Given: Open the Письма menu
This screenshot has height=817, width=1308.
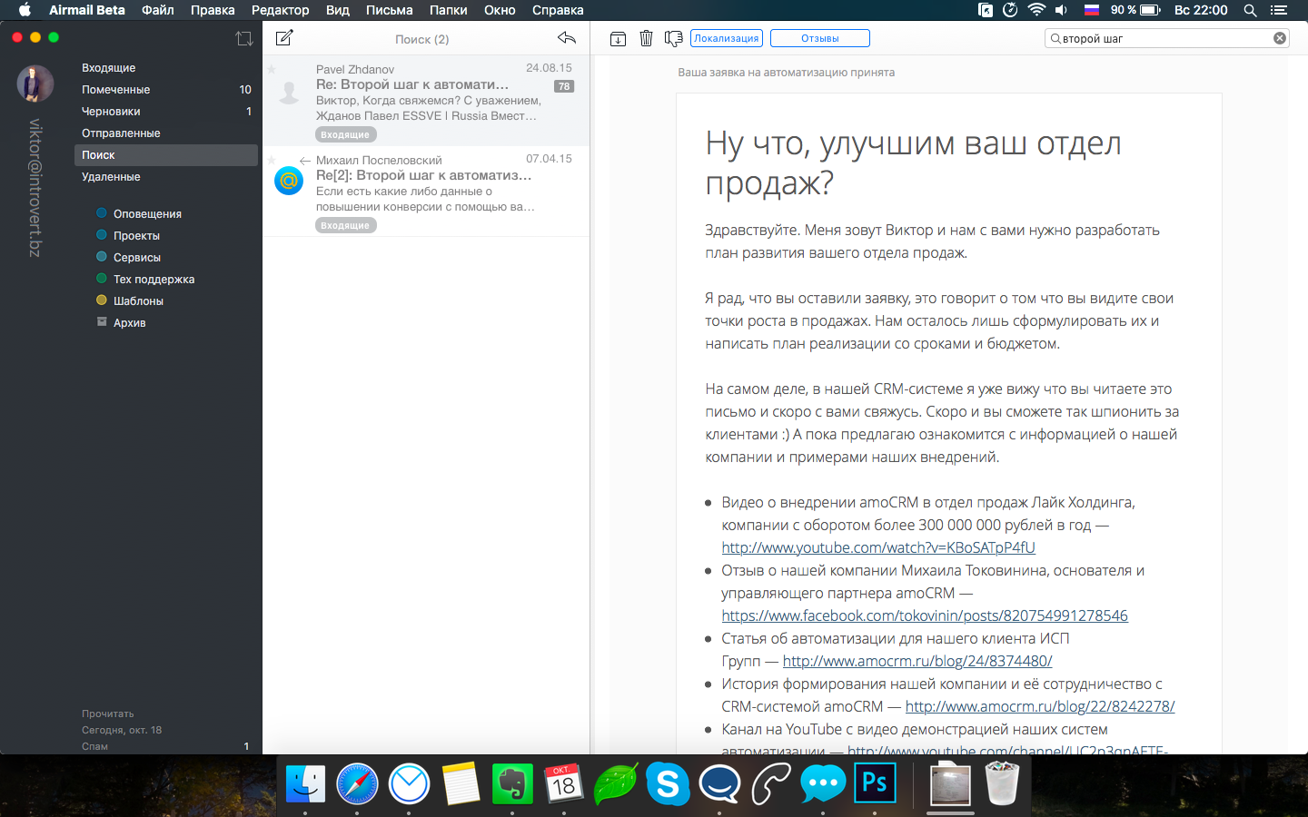Looking at the screenshot, I should (x=390, y=10).
